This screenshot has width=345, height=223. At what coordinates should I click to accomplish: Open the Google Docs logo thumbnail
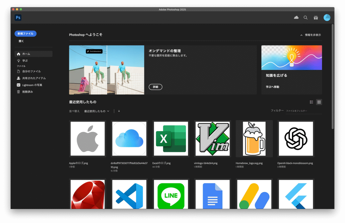[213, 194]
